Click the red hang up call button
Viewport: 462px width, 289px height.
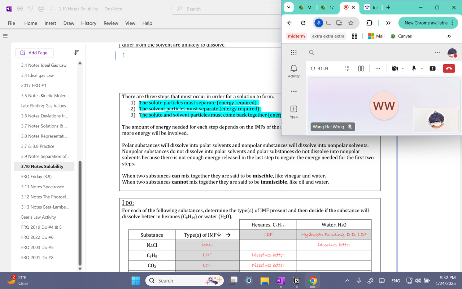pyautogui.click(x=449, y=69)
